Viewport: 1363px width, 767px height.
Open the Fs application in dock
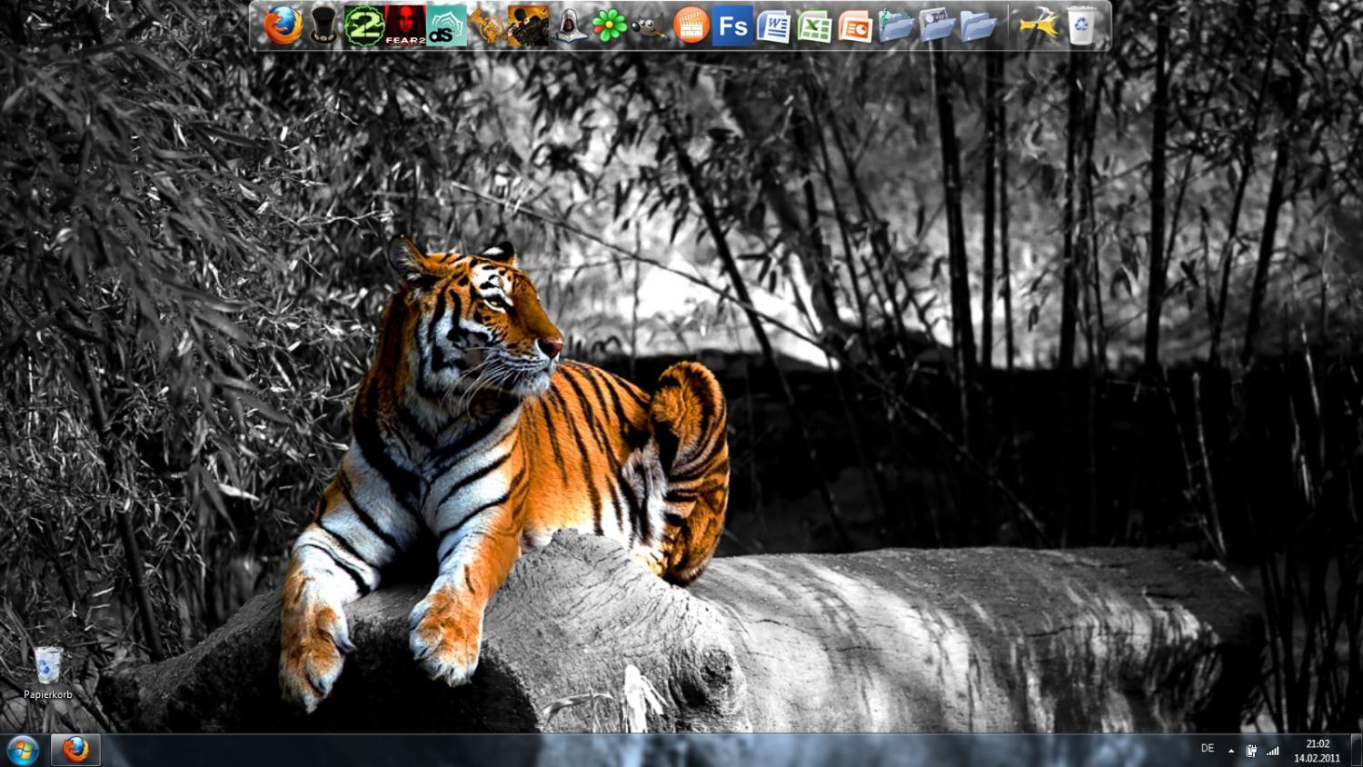[x=732, y=25]
